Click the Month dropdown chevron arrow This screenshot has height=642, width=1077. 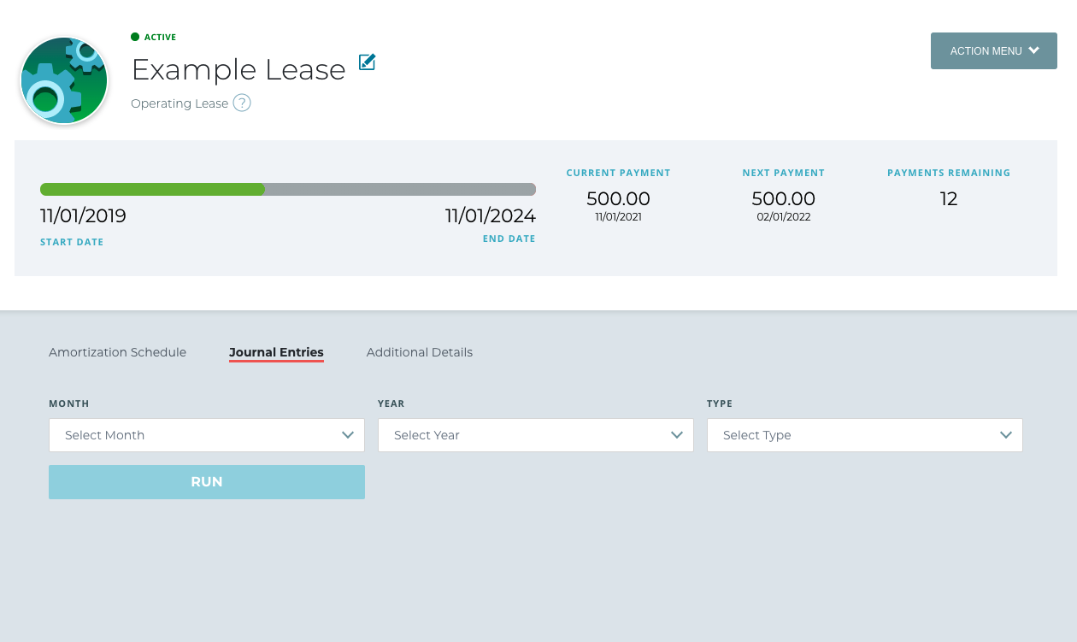pos(348,435)
